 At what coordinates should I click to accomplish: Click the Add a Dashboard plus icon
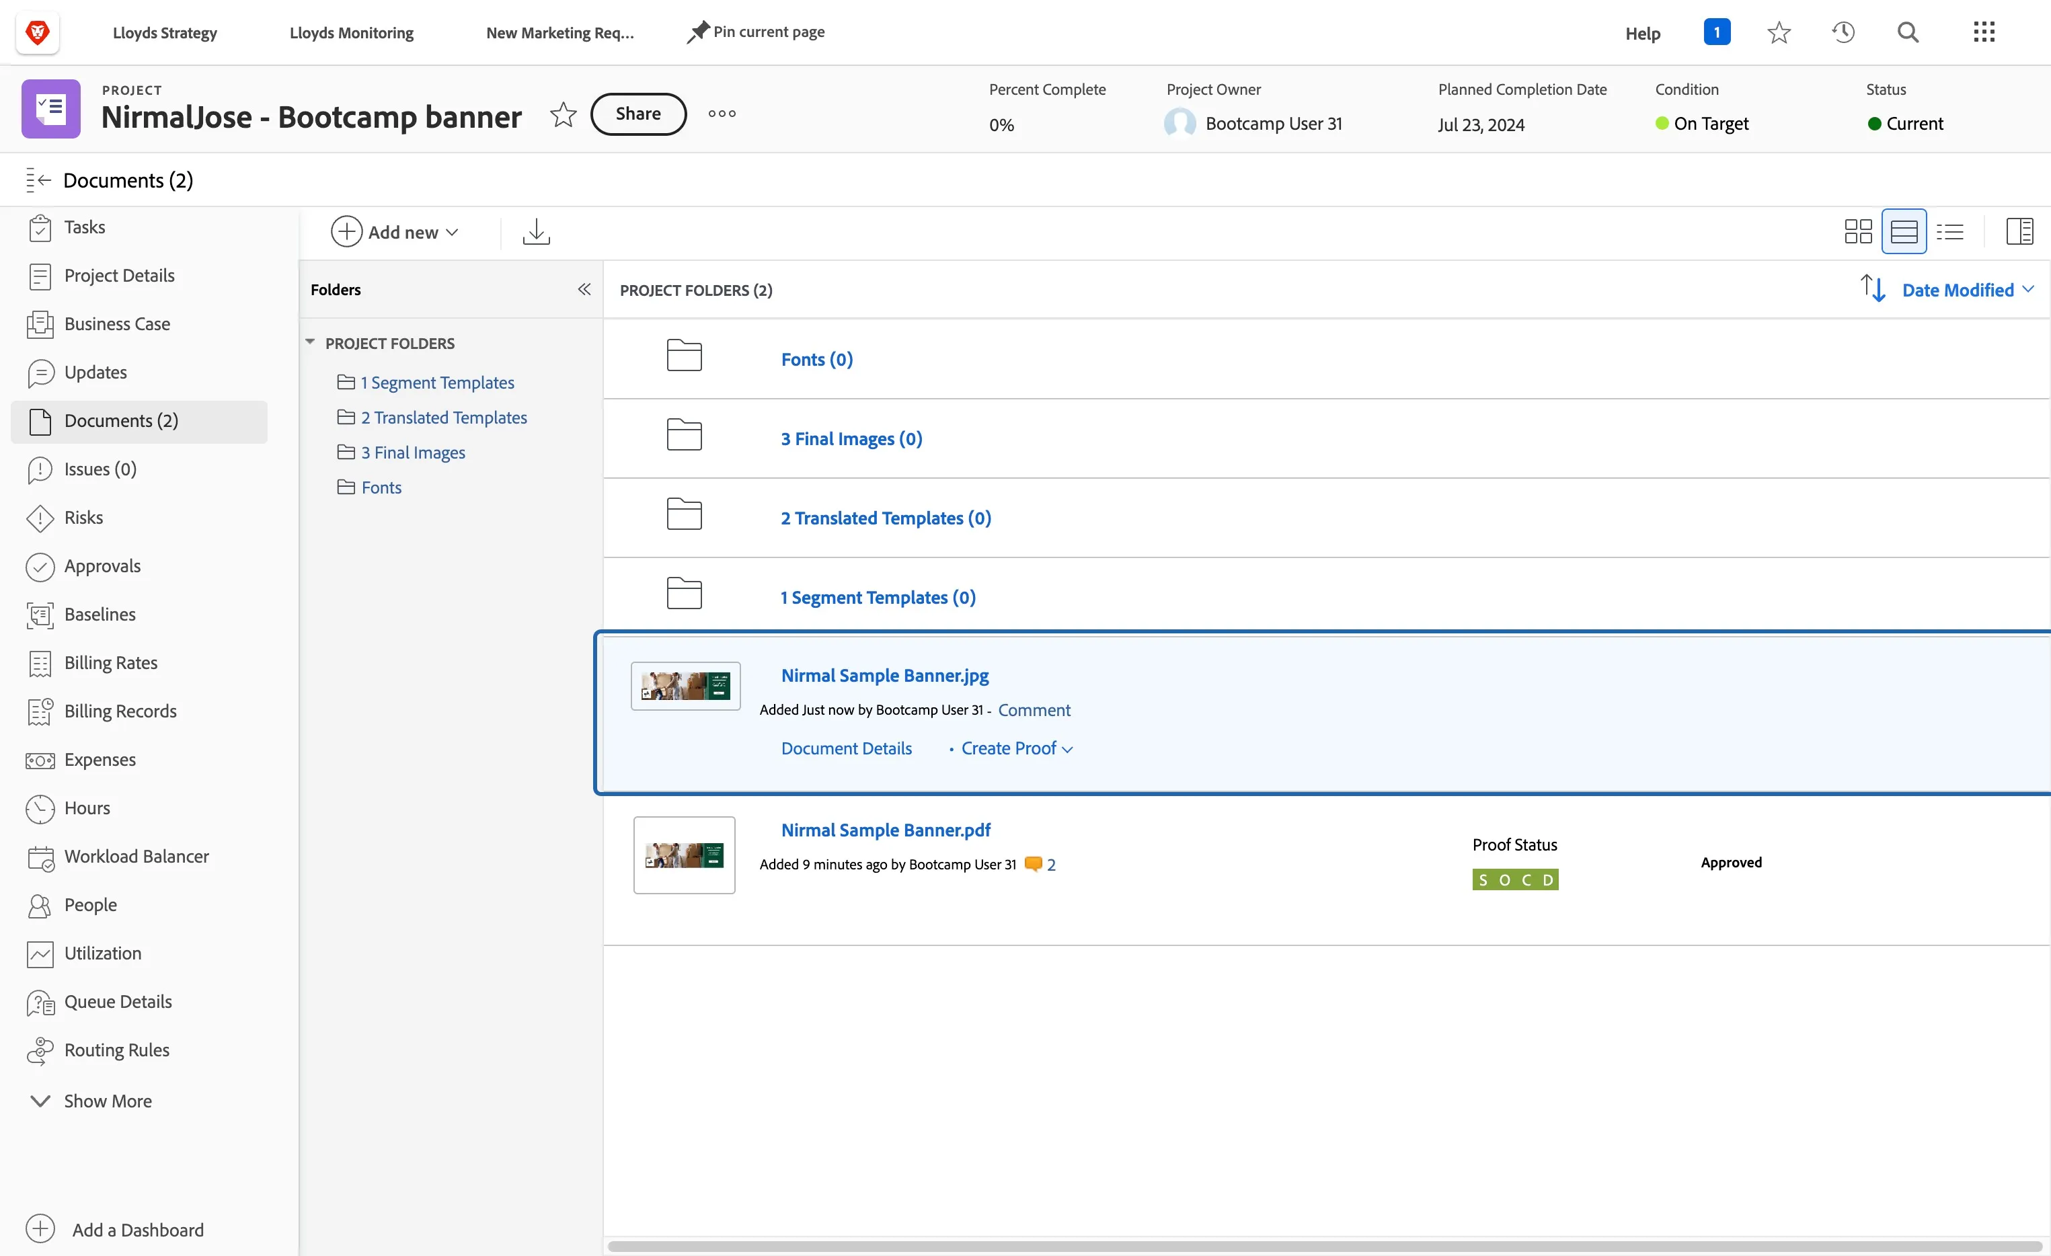pos(40,1229)
